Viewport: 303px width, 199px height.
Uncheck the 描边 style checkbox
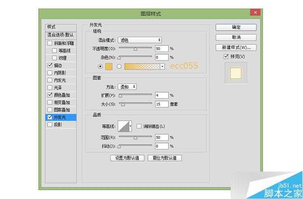coord(50,65)
